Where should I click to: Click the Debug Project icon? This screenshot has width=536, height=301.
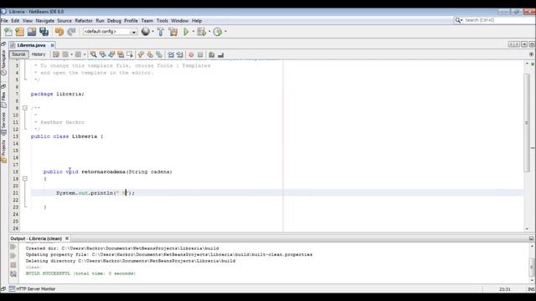click(202, 32)
